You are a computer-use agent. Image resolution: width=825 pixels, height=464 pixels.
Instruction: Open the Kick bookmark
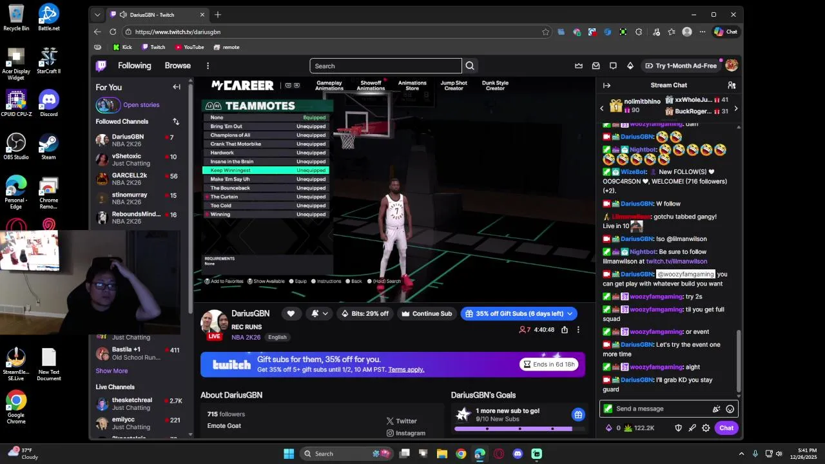click(122, 47)
